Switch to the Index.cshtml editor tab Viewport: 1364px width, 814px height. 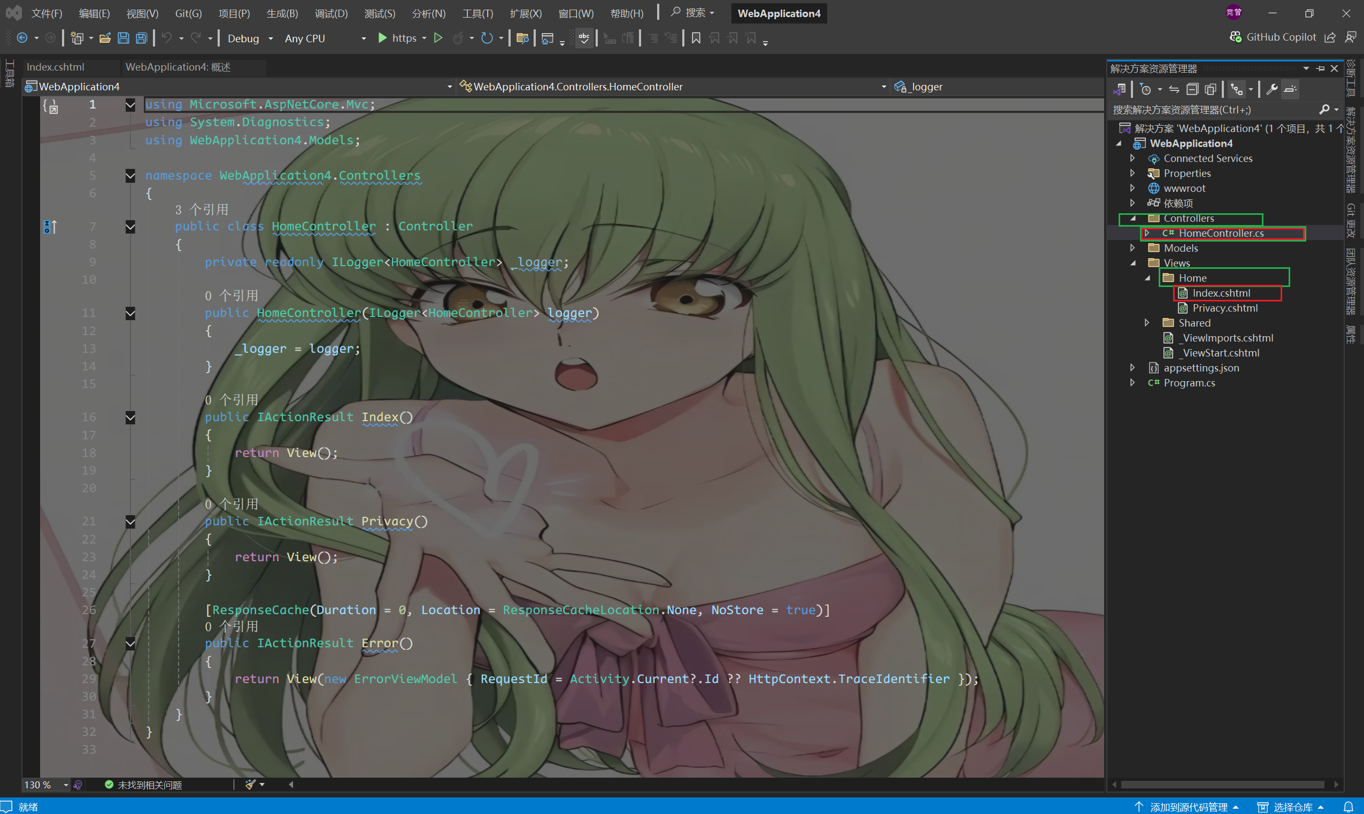pyautogui.click(x=56, y=67)
